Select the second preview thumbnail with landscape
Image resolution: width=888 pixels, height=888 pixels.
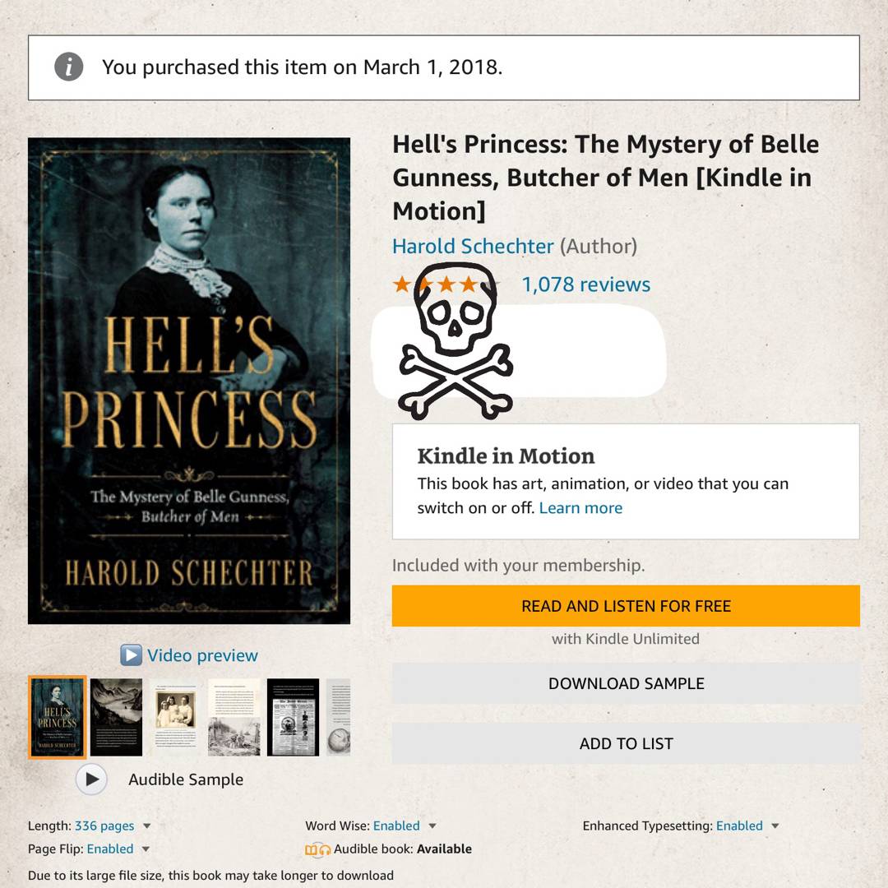116,717
